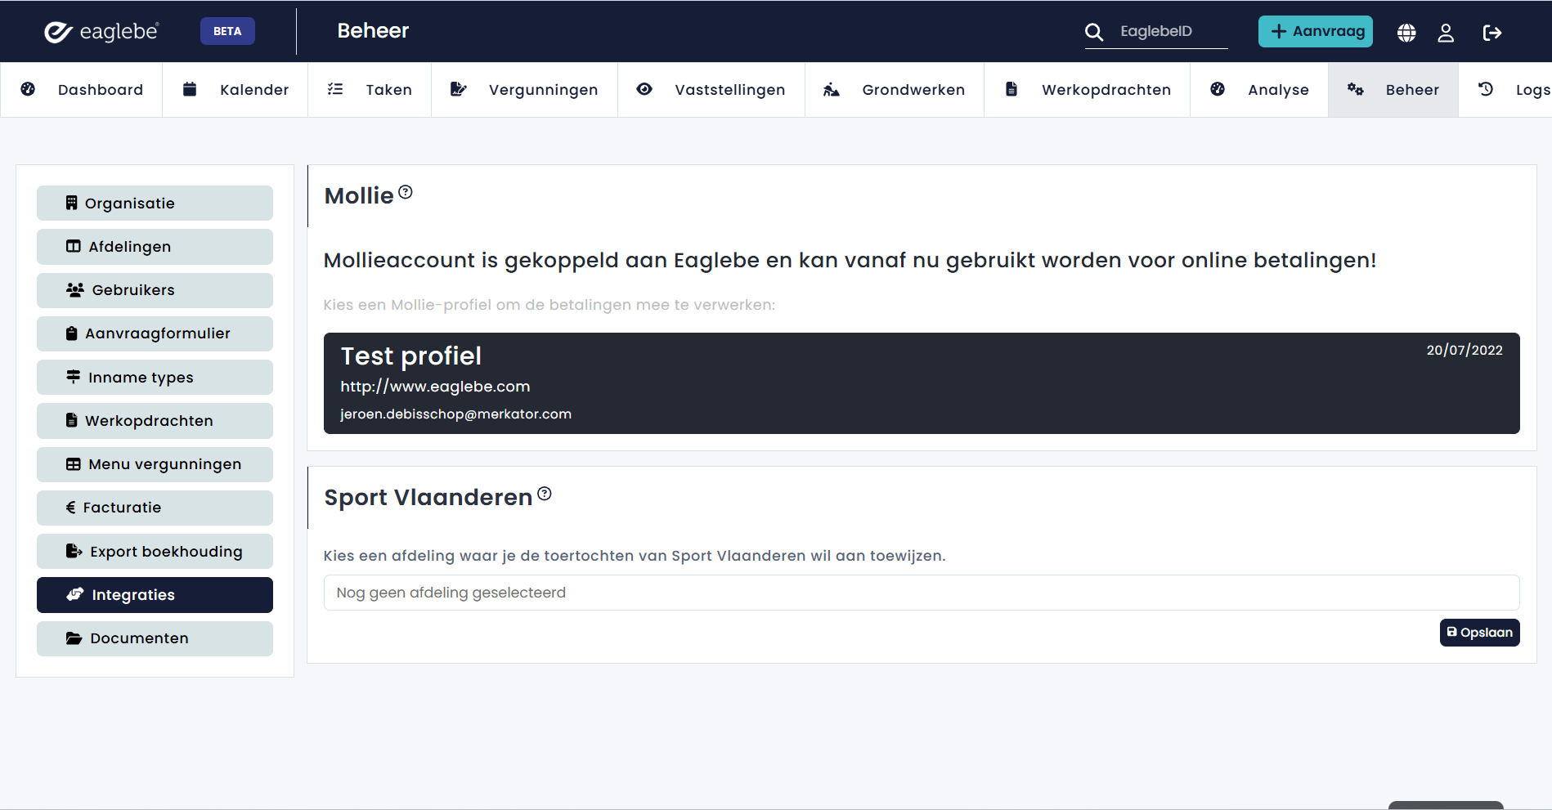This screenshot has height=810, width=1552.
Task: Open the Logs tab
Action: tap(1505, 90)
